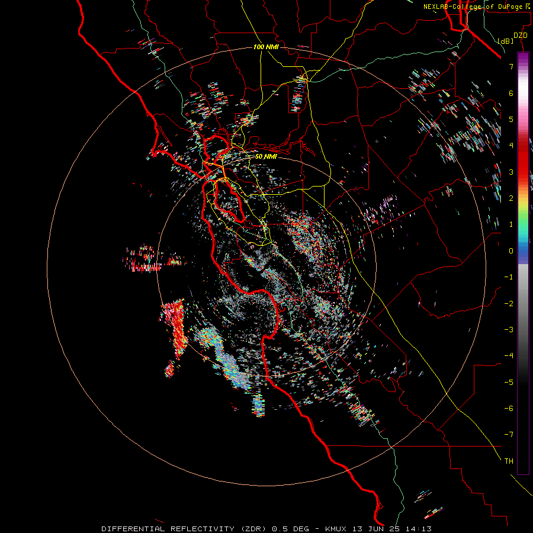Click the -5 value on color scale
The width and height of the screenshot is (533, 533).
[509, 382]
